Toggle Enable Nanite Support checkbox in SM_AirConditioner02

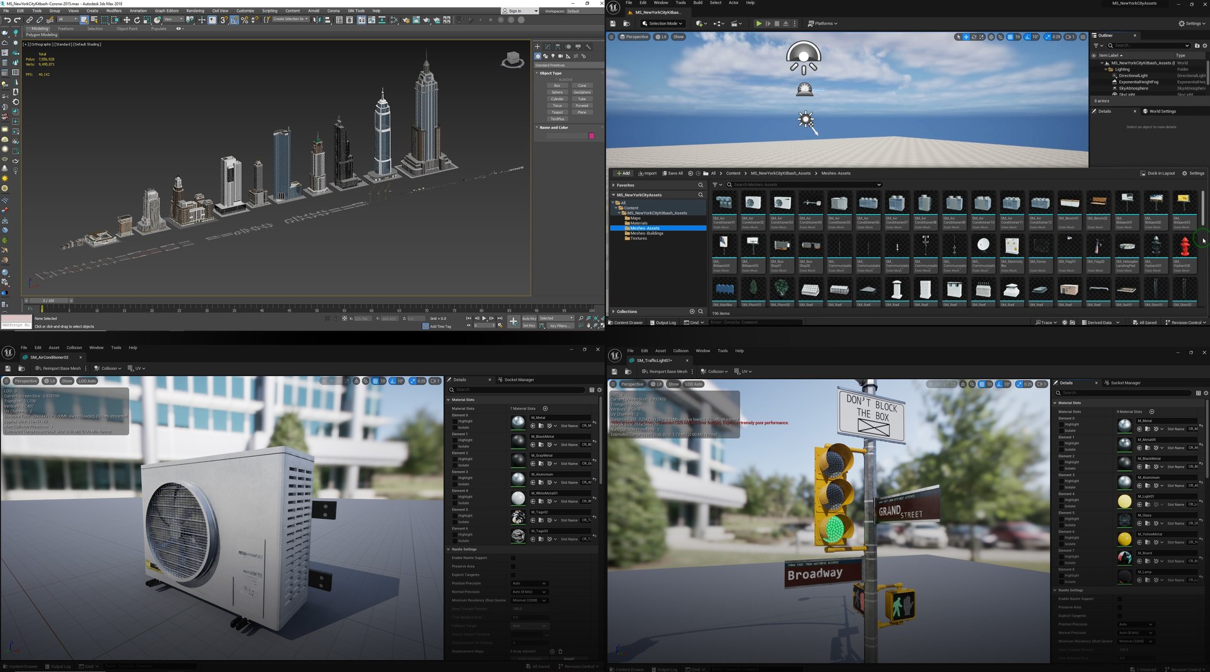point(513,558)
